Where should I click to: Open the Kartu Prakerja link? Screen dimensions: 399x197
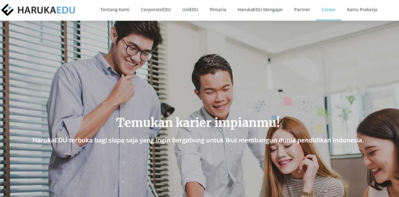362,10
